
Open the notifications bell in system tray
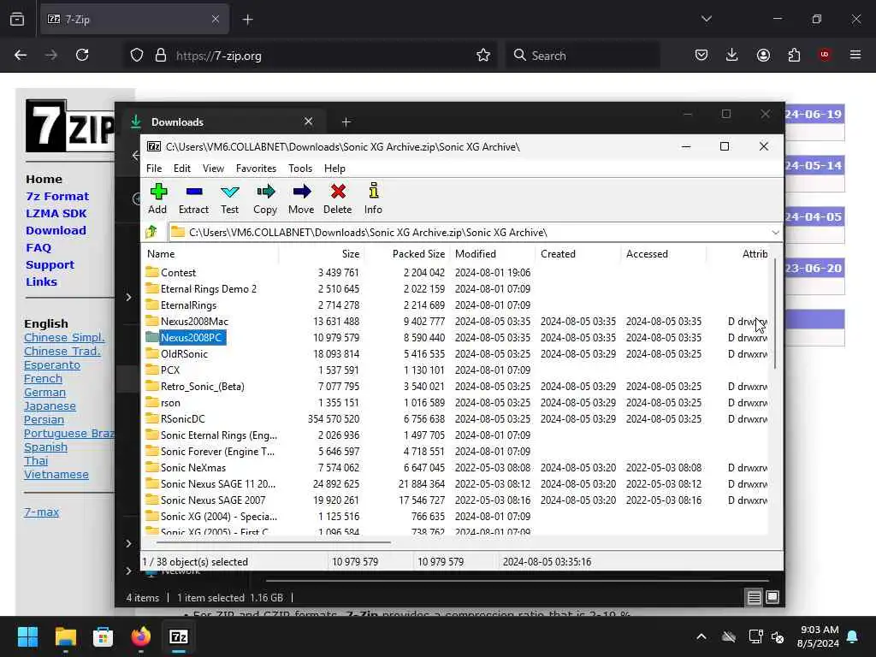point(853,636)
